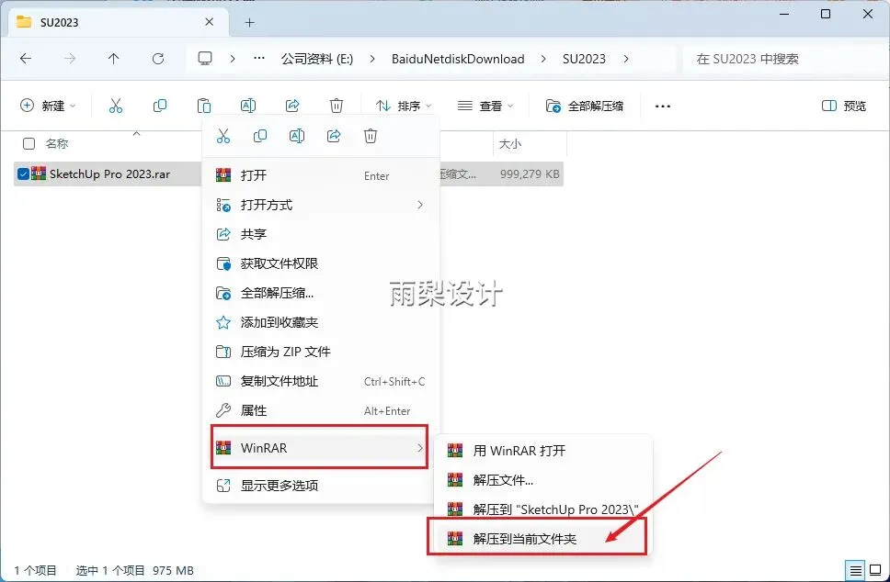The width and height of the screenshot is (890, 582).
Task: Click BaiduNetdiskDownload in the address bar
Action: [x=458, y=59]
